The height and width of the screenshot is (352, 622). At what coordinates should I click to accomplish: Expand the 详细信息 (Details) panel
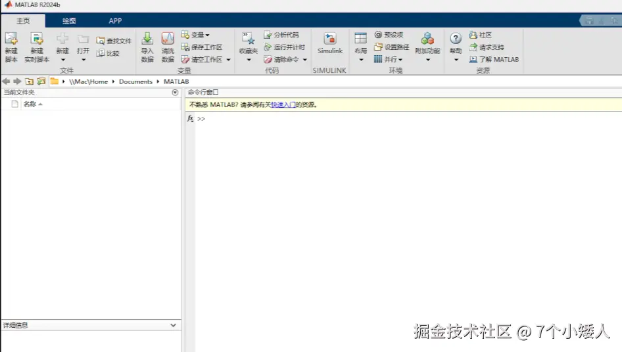coord(174,325)
